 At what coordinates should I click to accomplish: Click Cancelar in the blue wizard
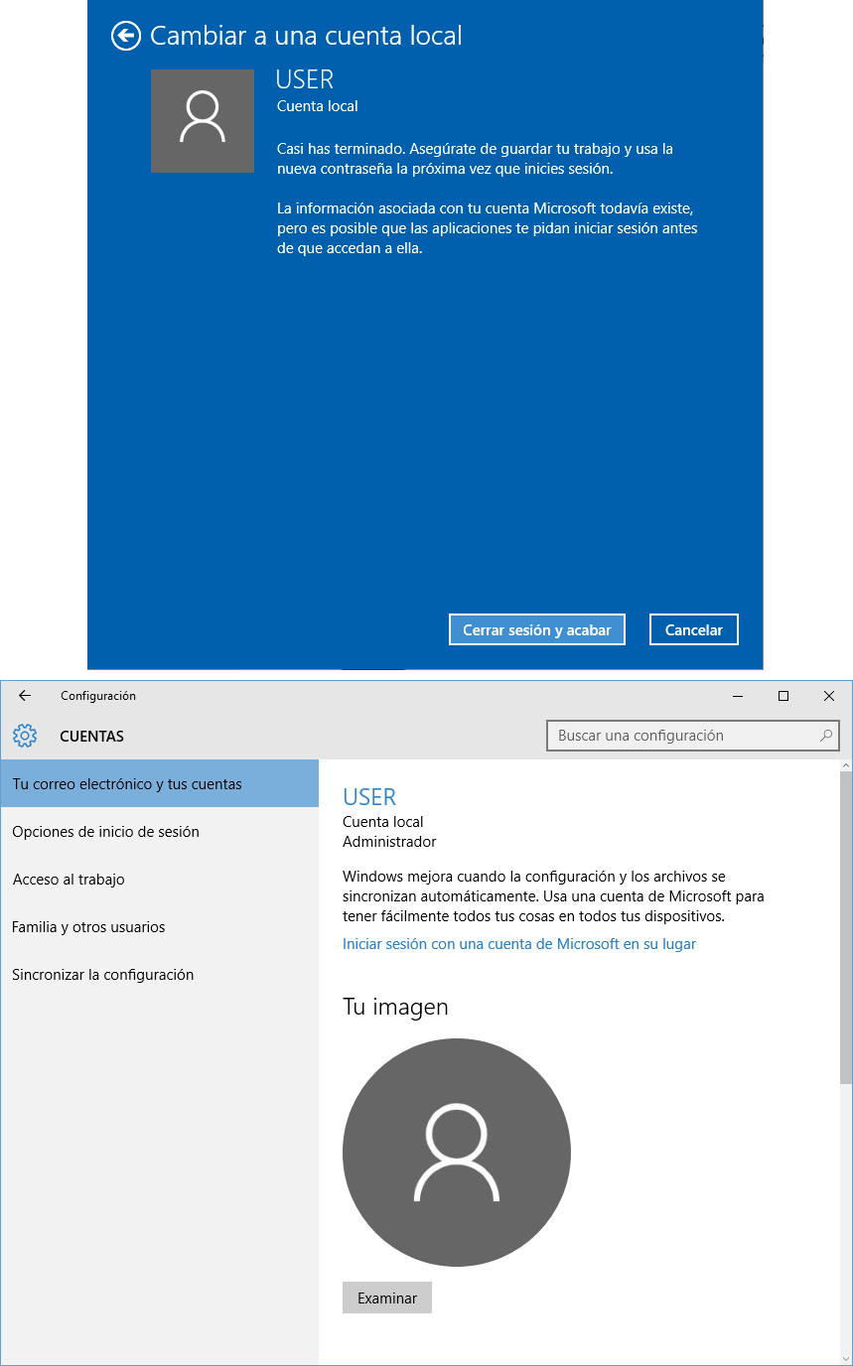click(x=693, y=628)
